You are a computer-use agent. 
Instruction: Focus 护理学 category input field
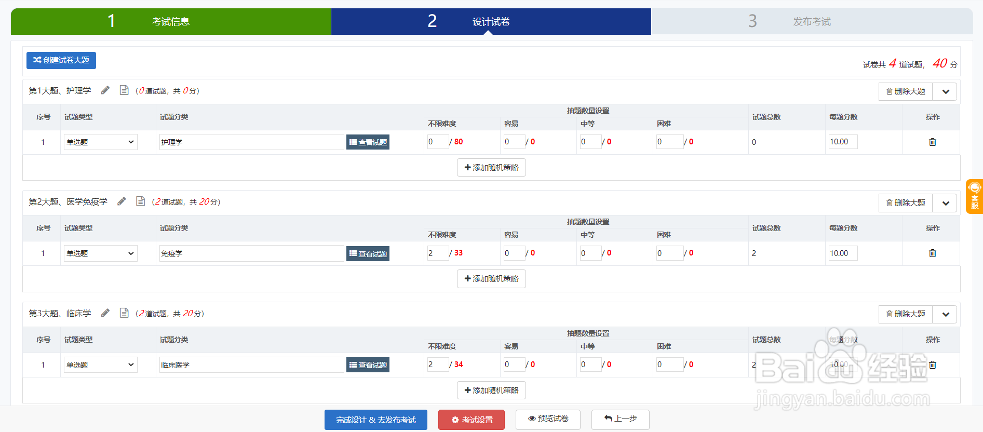(x=251, y=142)
